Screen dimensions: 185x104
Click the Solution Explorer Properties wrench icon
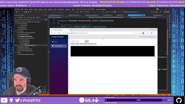[37, 17]
